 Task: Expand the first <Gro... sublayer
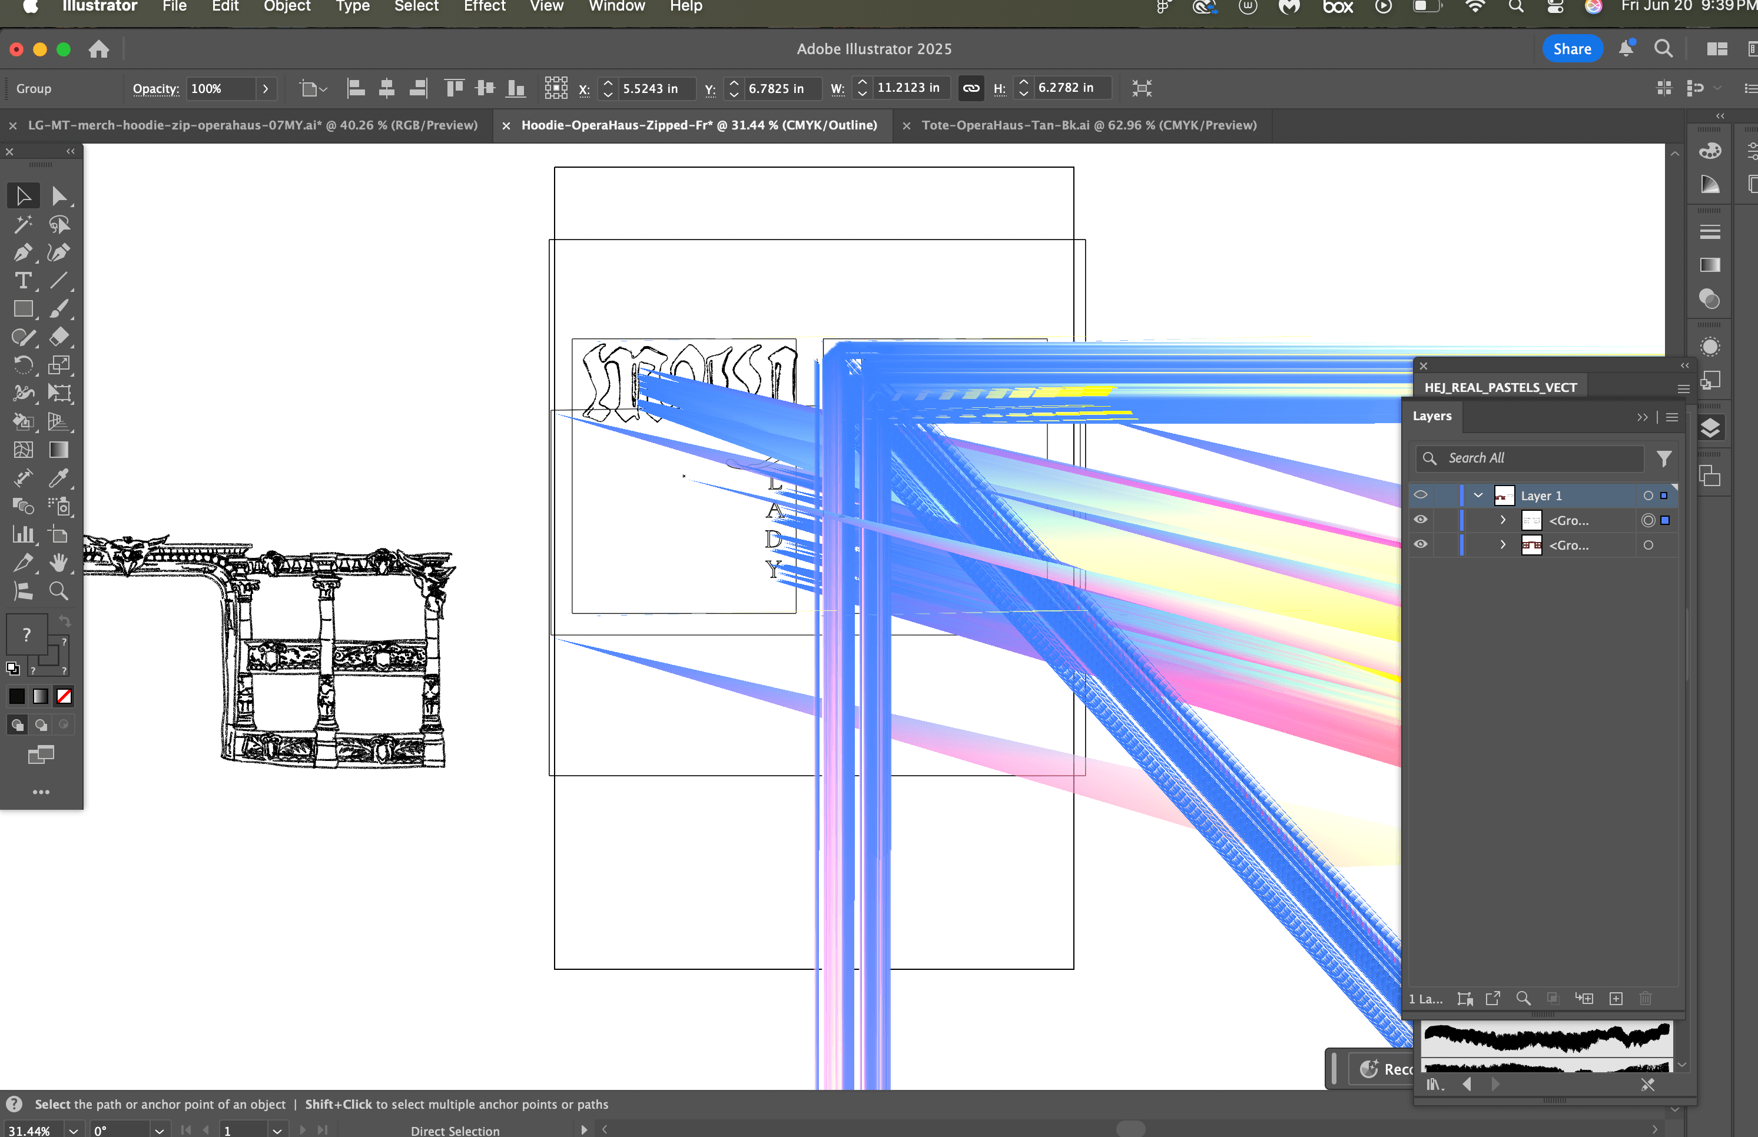tap(1503, 520)
